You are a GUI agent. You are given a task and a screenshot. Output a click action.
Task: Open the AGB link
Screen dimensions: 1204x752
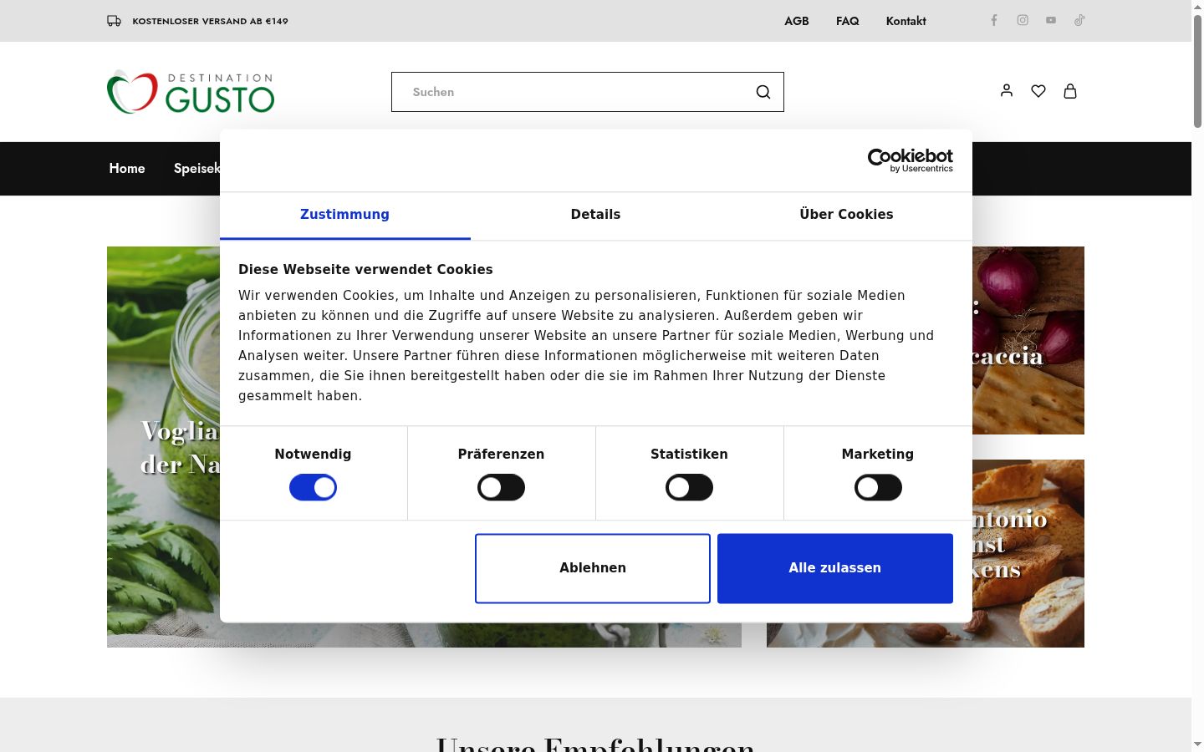pyautogui.click(x=797, y=21)
